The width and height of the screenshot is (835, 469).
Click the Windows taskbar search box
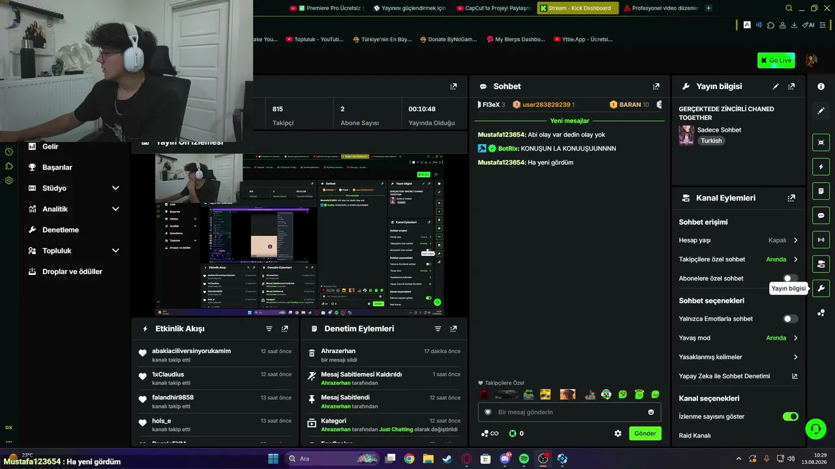[x=331, y=459]
